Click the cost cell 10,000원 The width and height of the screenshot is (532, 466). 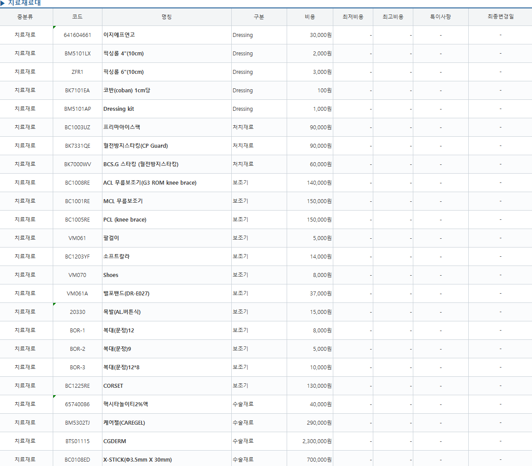[x=310, y=368]
